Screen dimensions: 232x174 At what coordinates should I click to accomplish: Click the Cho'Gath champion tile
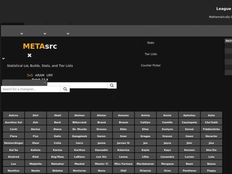(x=211, y=122)
